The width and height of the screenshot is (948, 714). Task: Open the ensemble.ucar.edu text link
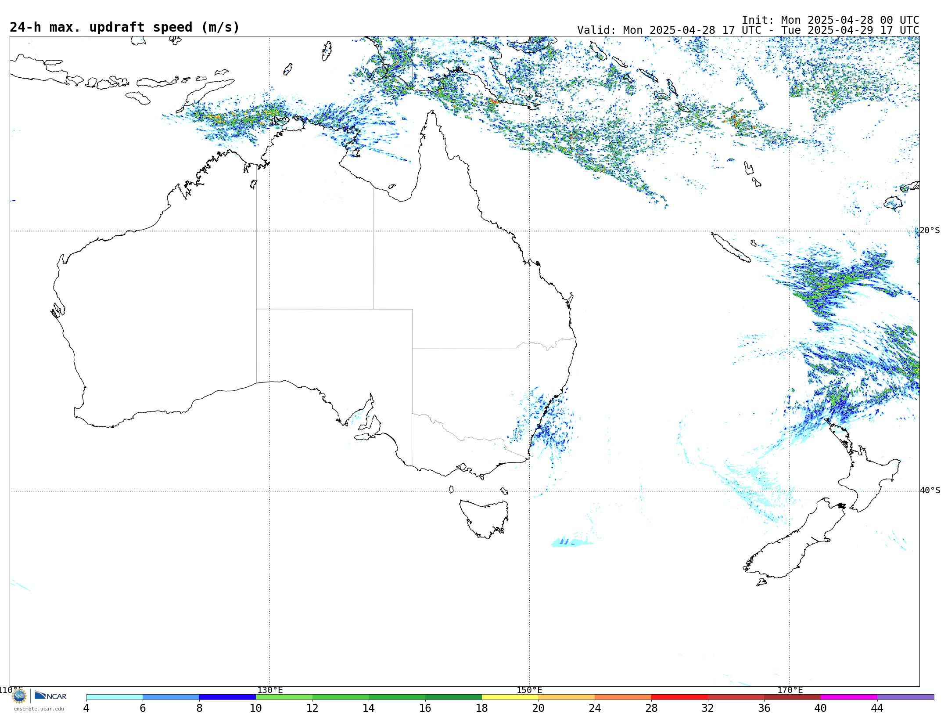pyautogui.click(x=39, y=709)
